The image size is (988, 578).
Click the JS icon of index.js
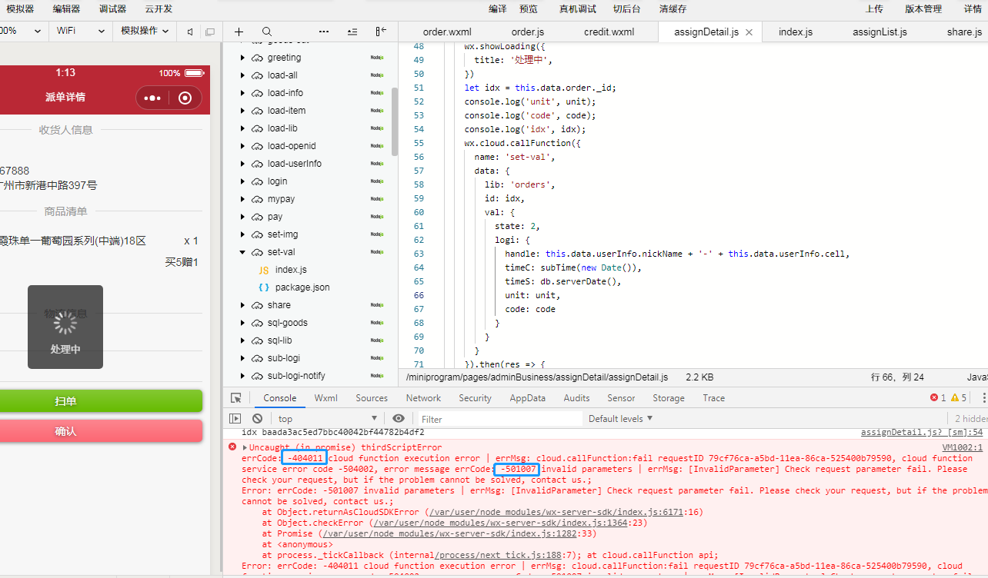(x=264, y=270)
